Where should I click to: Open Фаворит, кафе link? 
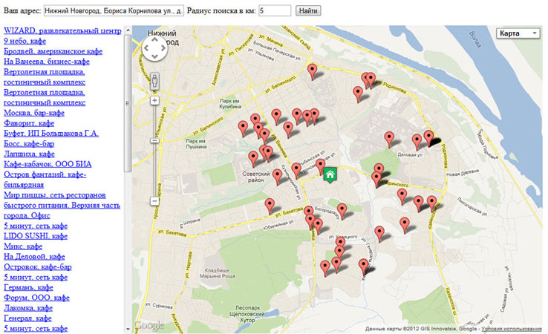click(29, 123)
